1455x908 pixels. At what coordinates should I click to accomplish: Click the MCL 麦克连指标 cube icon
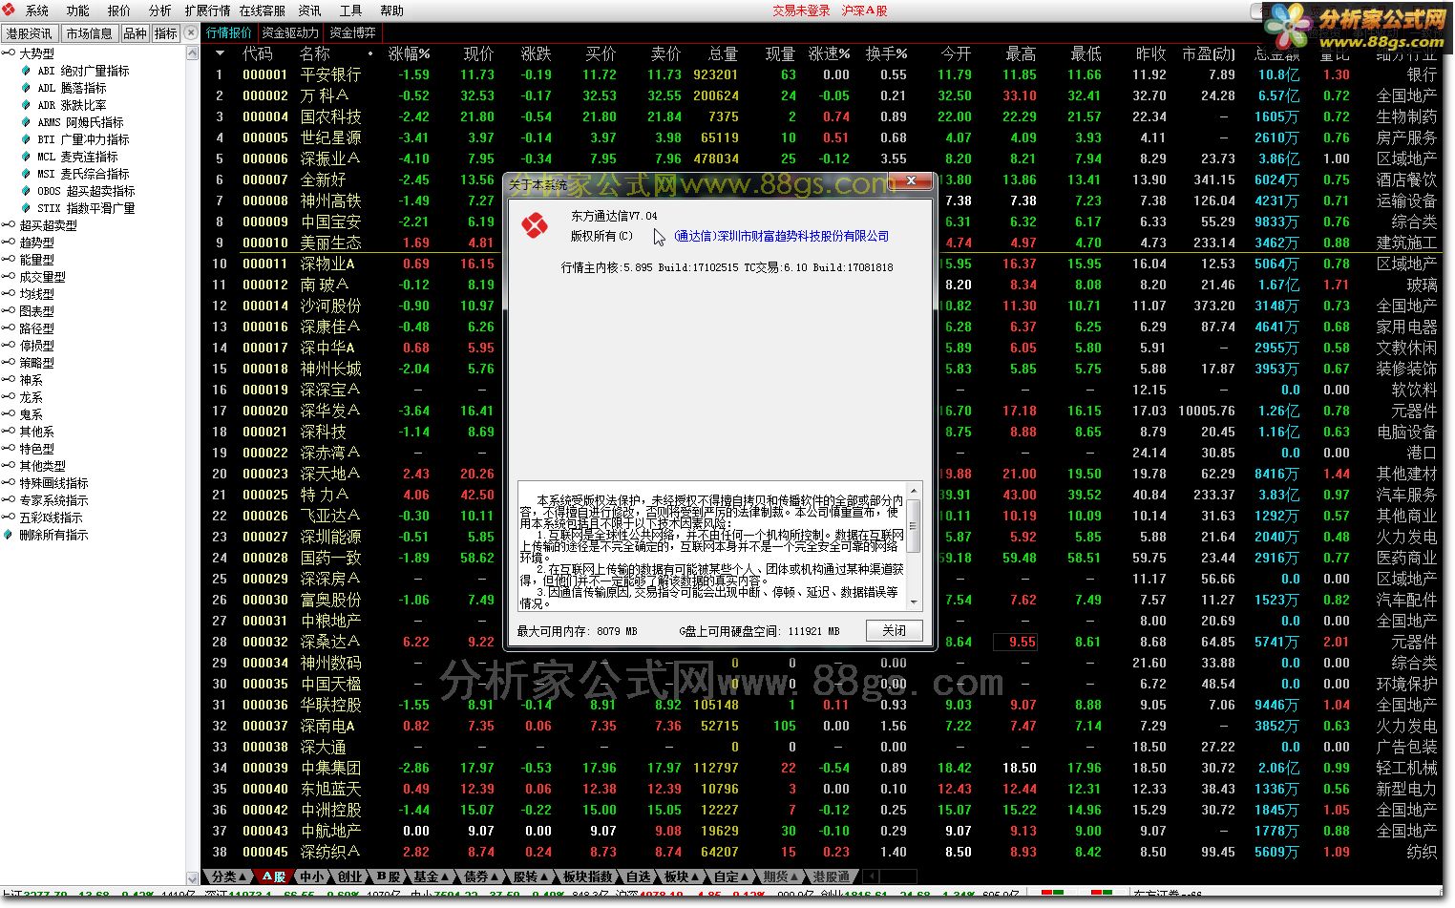[x=26, y=157]
